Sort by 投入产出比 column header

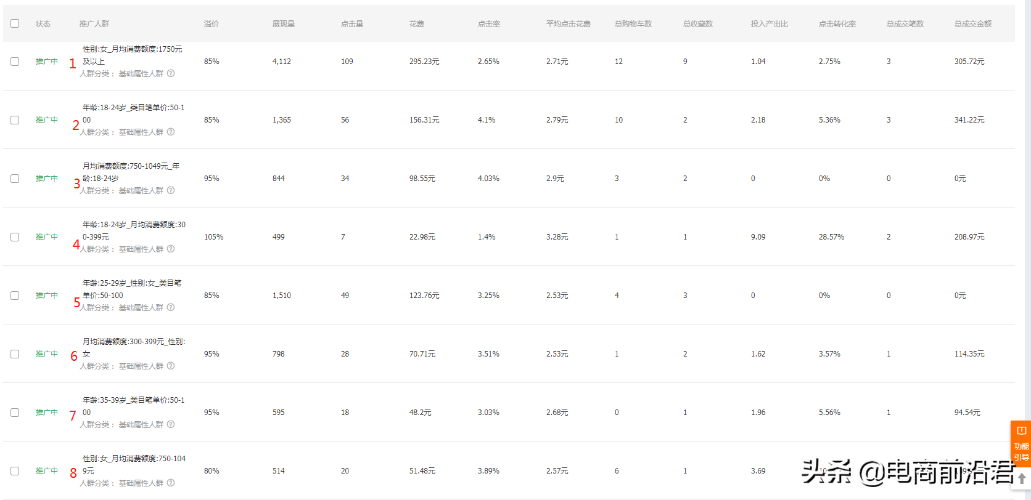(x=770, y=24)
